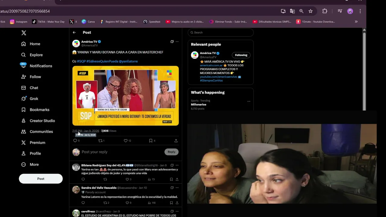Click the #SálveseQuienPueda hashtag
The height and width of the screenshot is (217, 386).
[102, 61]
